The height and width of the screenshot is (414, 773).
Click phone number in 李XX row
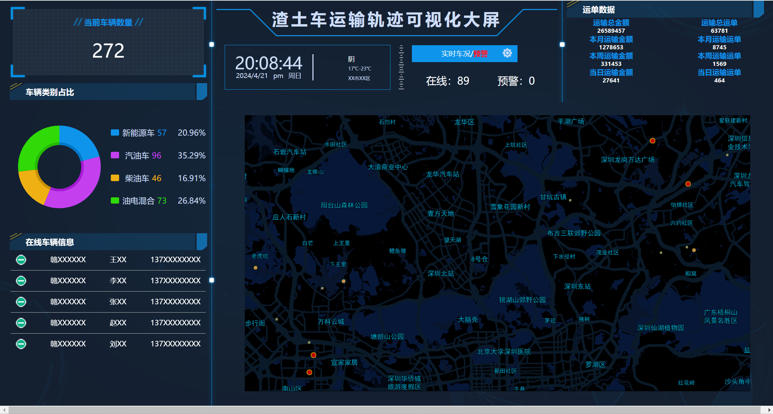[x=175, y=280]
